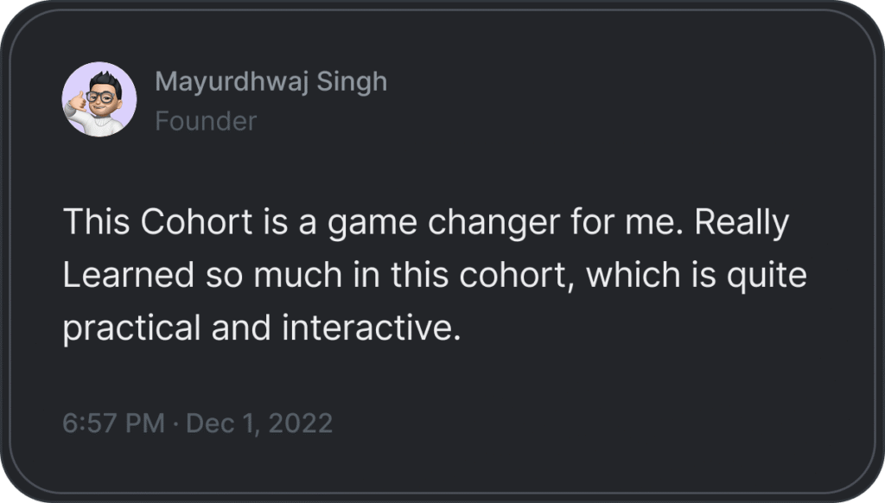Click the words so much in the second line

coord(274,275)
